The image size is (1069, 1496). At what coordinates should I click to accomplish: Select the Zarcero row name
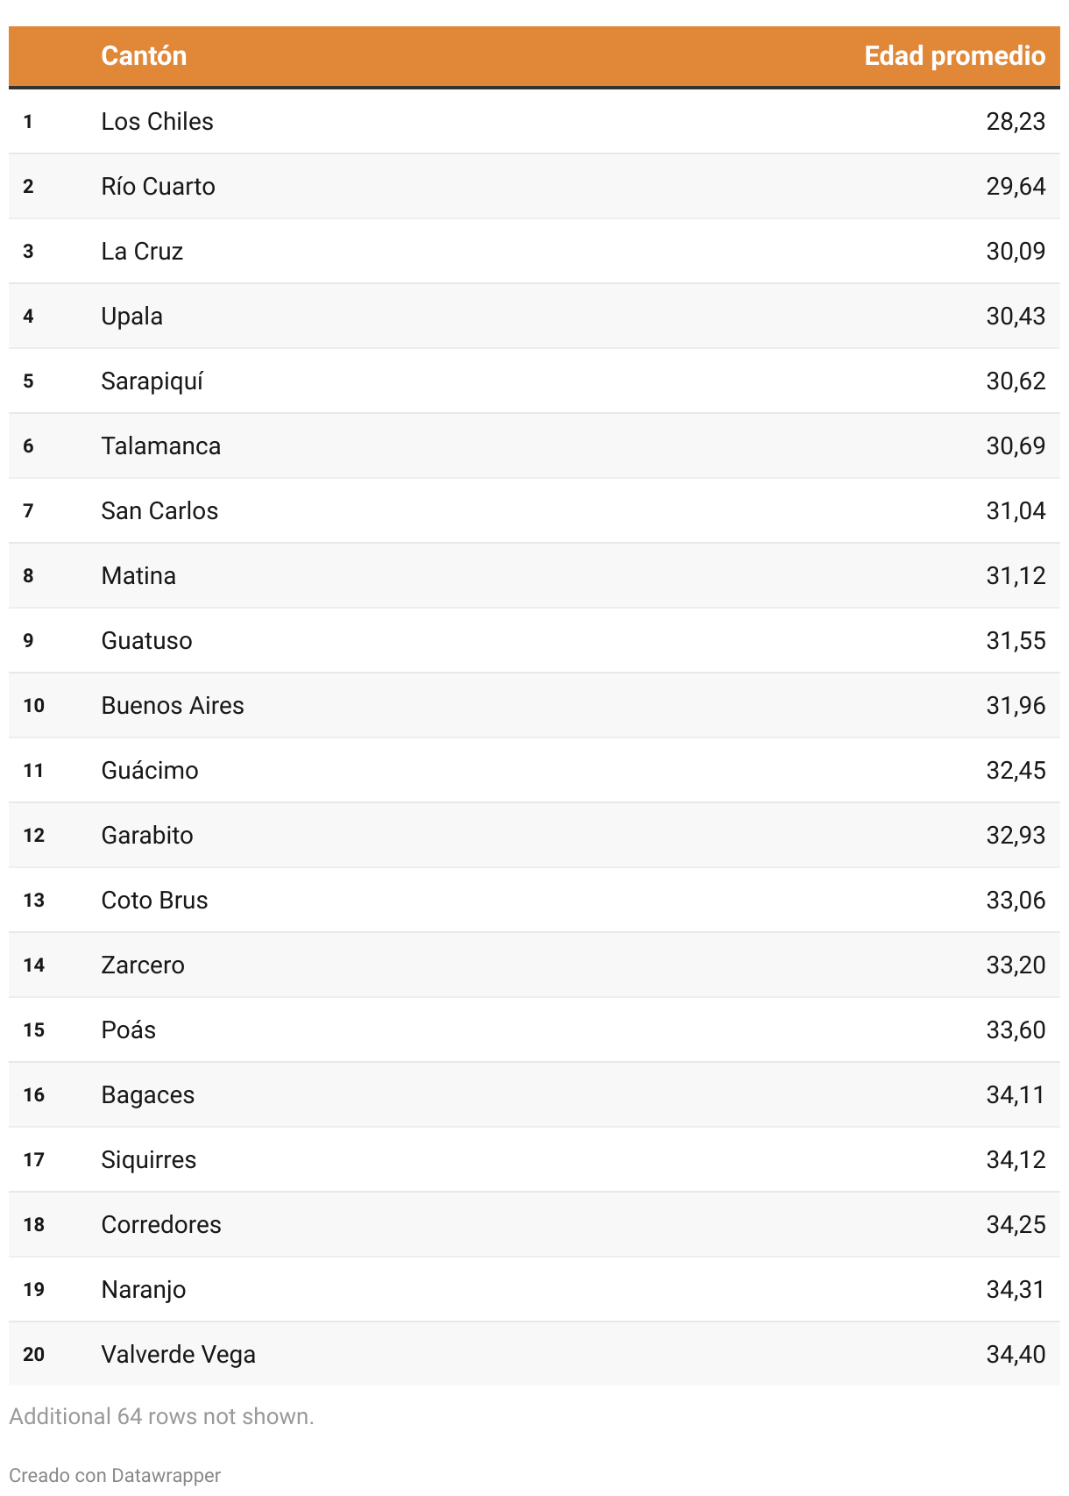pyautogui.click(x=143, y=965)
